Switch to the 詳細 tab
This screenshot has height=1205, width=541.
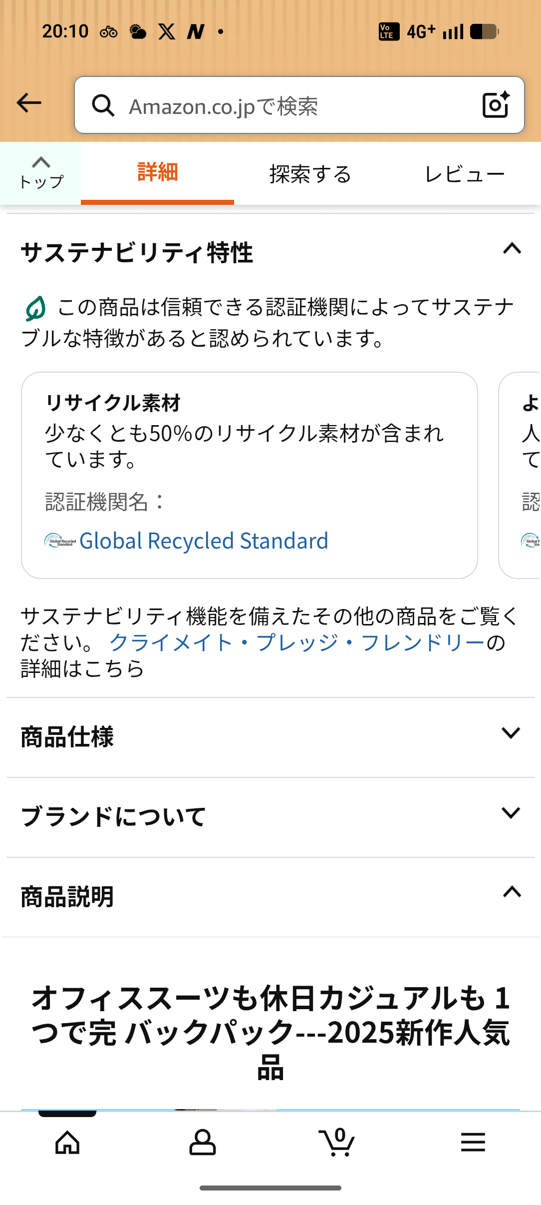(157, 173)
